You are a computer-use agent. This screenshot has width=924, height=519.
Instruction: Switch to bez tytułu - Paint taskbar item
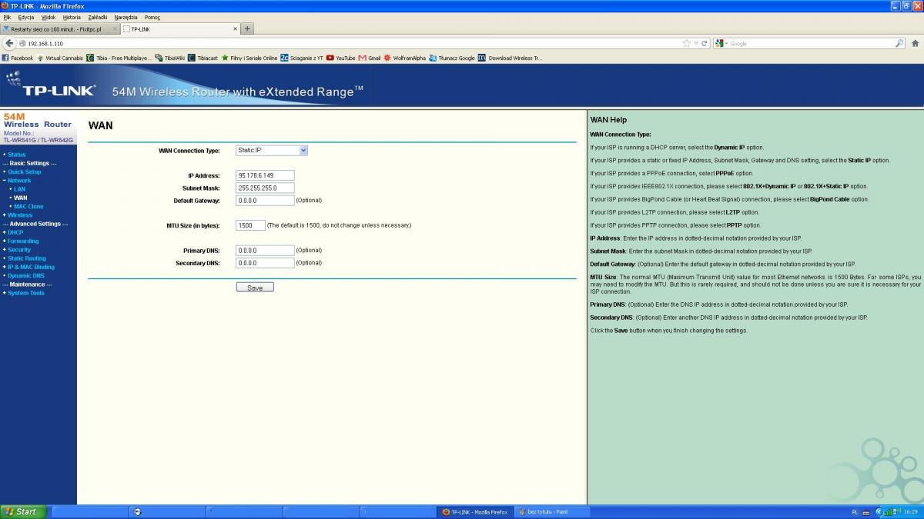click(x=553, y=512)
